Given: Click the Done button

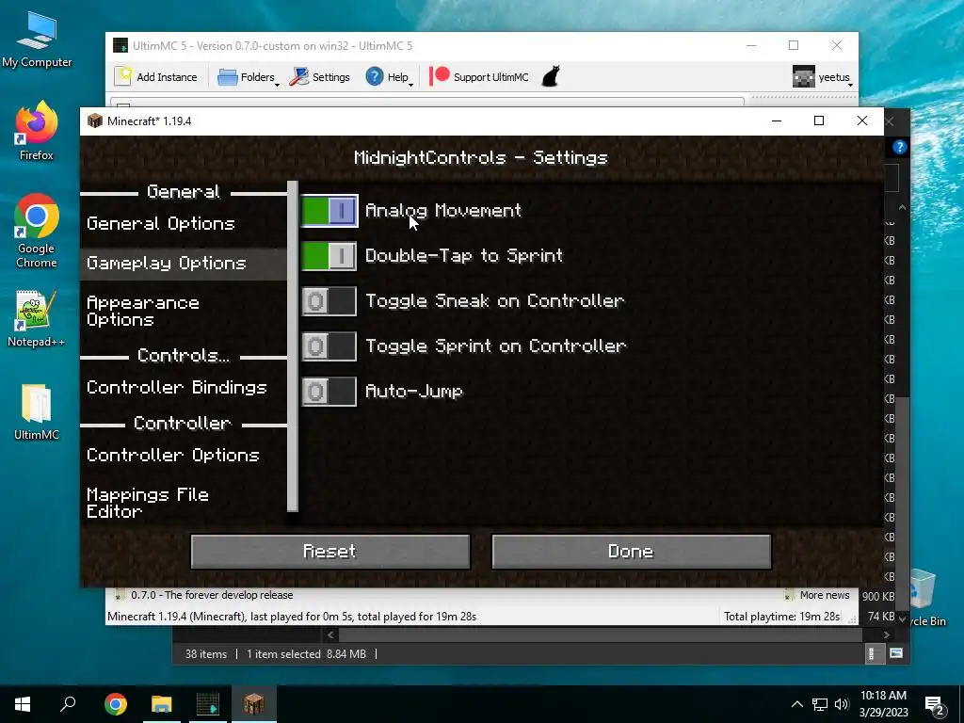Looking at the screenshot, I should click(x=631, y=552).
